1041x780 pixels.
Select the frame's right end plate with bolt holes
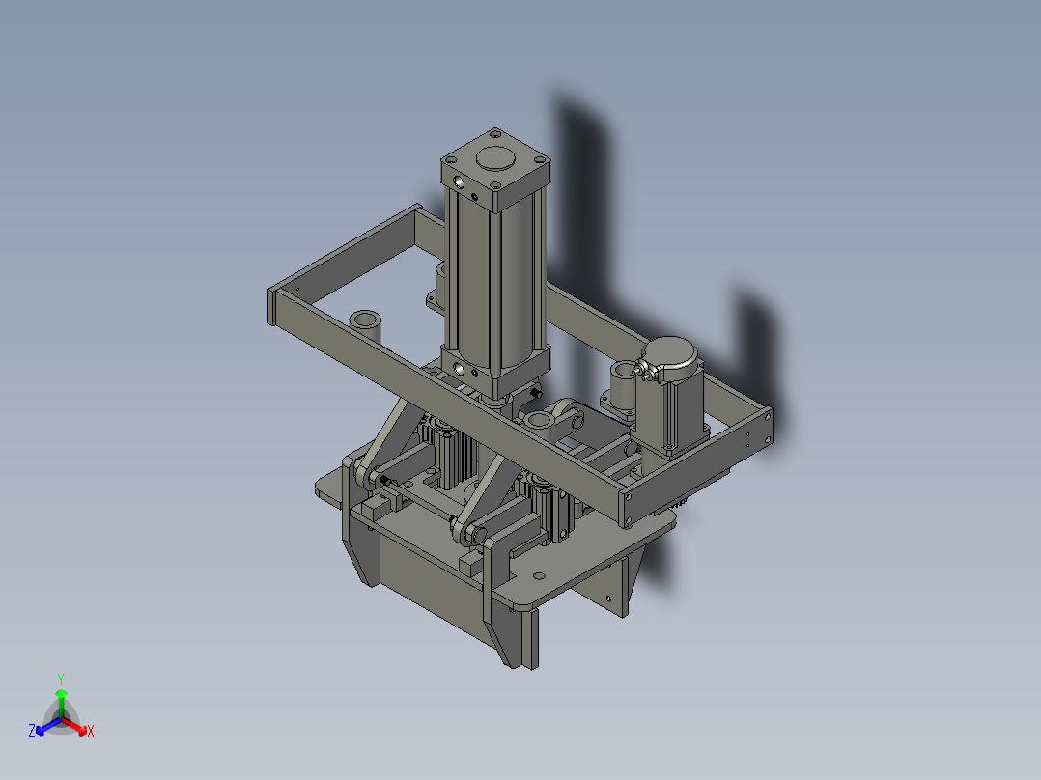697,467
